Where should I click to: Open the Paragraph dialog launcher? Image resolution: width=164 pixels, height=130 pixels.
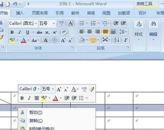pyautogui.click(x=128, y=47)
